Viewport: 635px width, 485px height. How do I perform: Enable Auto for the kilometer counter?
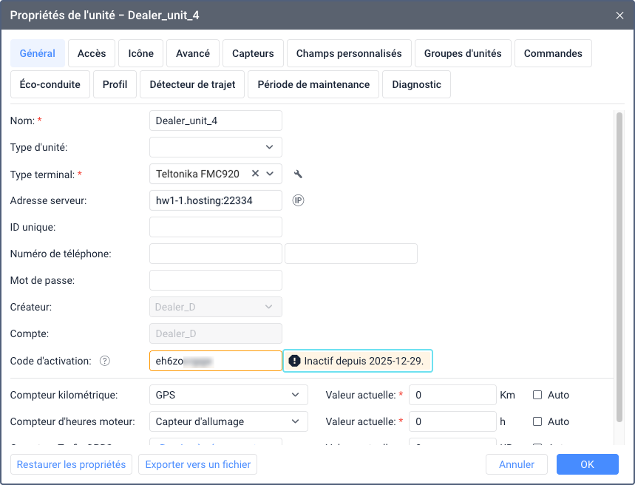pos(536,395)
